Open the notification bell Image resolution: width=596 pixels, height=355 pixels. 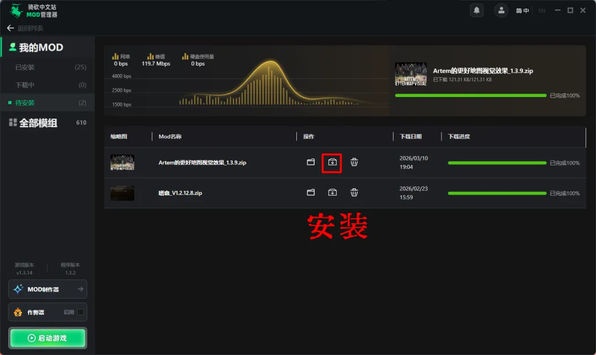[476, 10]
